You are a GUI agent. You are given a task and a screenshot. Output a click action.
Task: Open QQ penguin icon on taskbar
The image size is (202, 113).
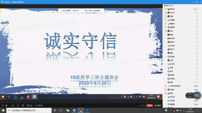pyautogui.click(x=81, y=110)
